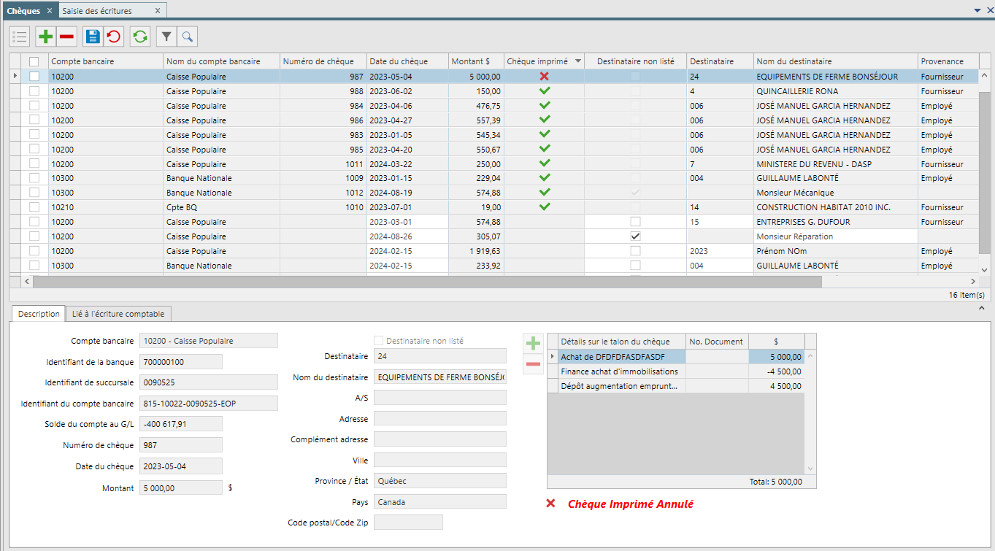Image resolution: width=995 pixels, height=551 pixels.
Task: Open the tab list dropdown arrow at top right
Action: (x=977, y=10)
